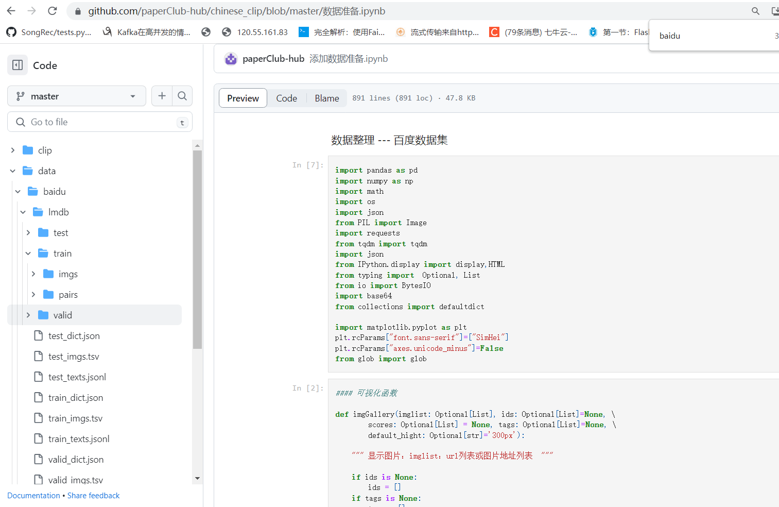Open the Documentation link

click(x=33, y=495)
